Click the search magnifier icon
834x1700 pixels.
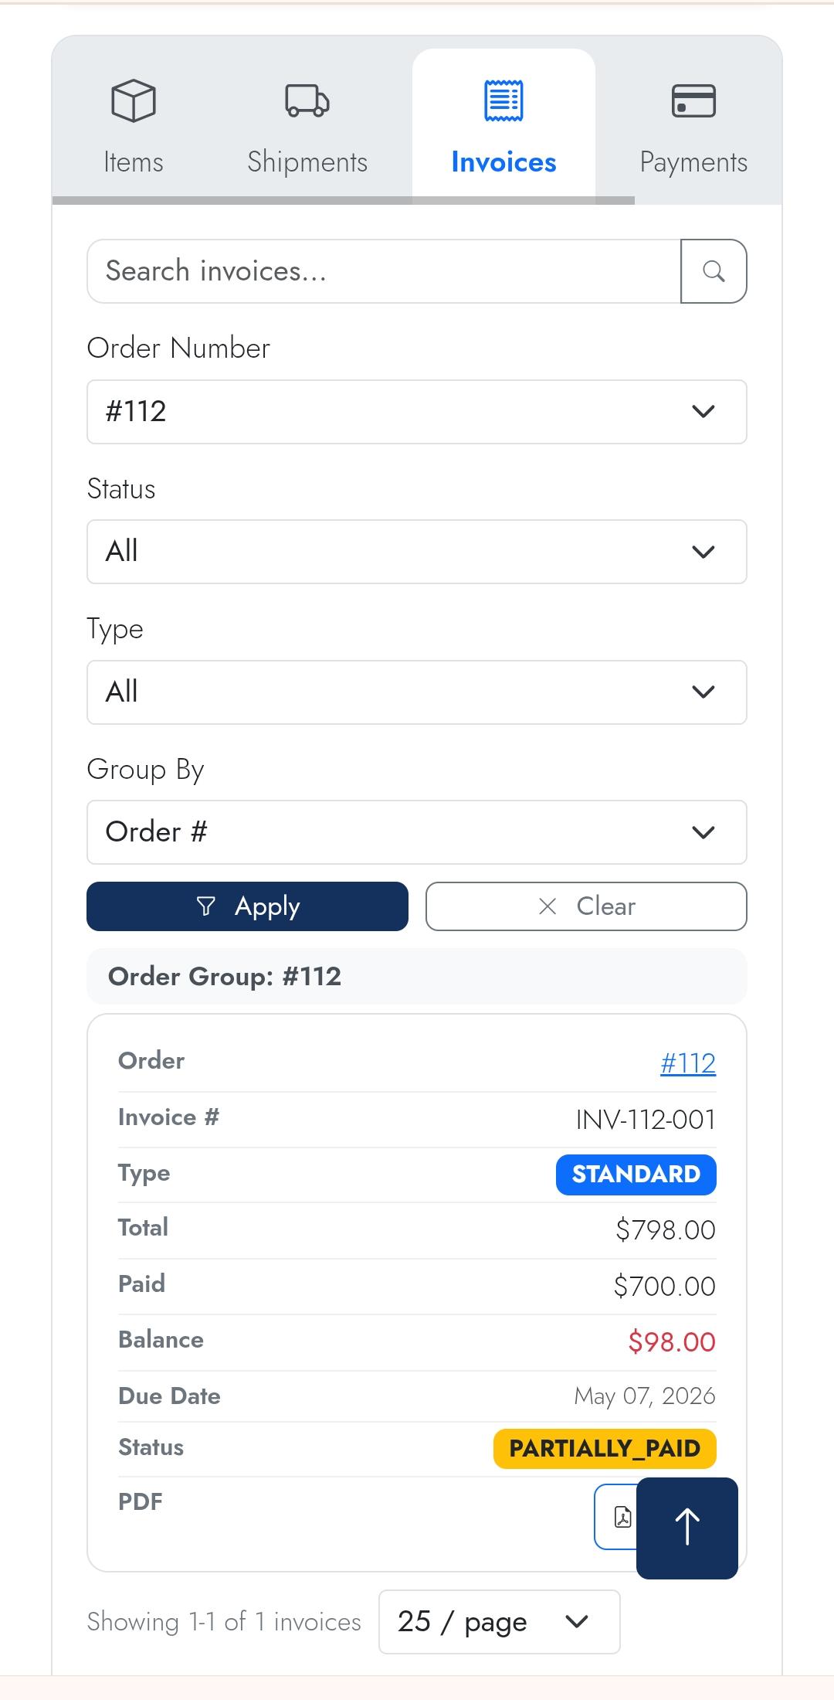(713, 271)
